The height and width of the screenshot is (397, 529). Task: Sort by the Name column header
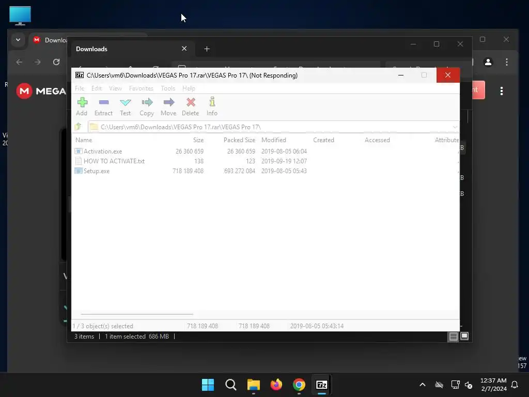[x=84, y=140]
